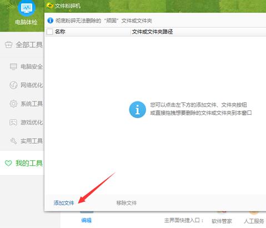Screen dimensions: 266x228
Task: Click the blue info icon near header hint
Action: 50,21
